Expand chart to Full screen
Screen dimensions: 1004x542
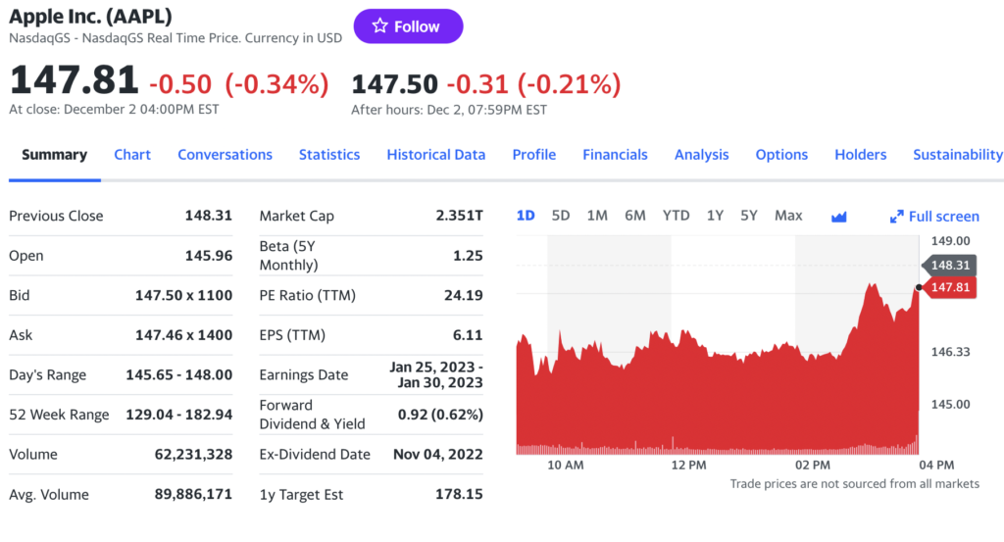point(934,217)
